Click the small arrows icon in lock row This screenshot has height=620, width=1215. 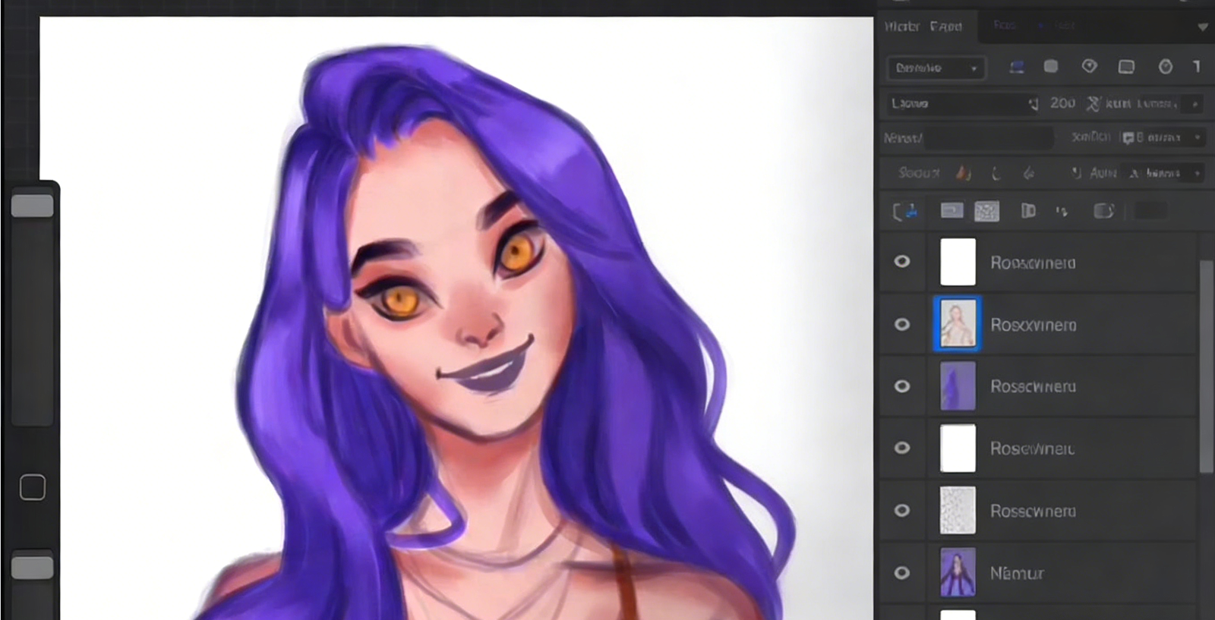tap(1062, 212)
